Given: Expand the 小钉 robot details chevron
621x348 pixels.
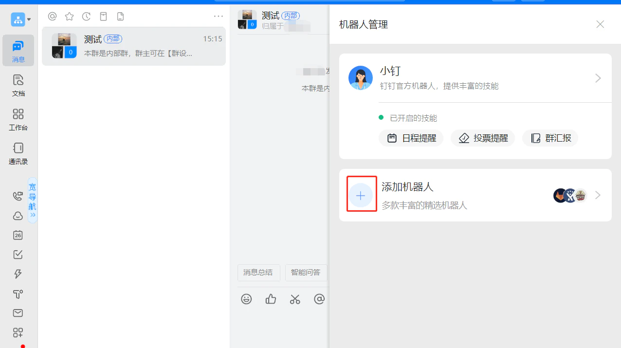Looking at the screenshot, I should click(x=599, y=78).
